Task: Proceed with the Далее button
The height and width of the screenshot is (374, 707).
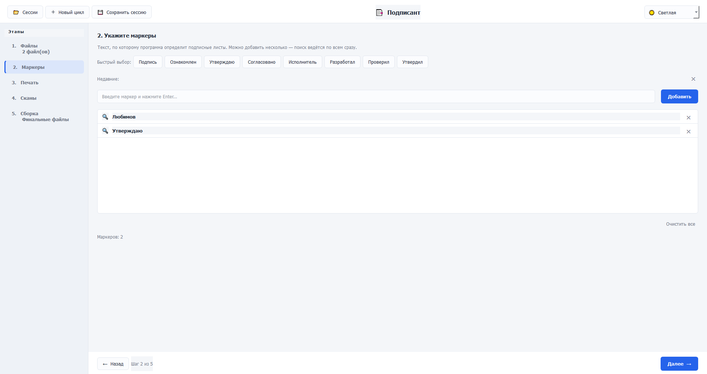Action: [x=679, y=364]
